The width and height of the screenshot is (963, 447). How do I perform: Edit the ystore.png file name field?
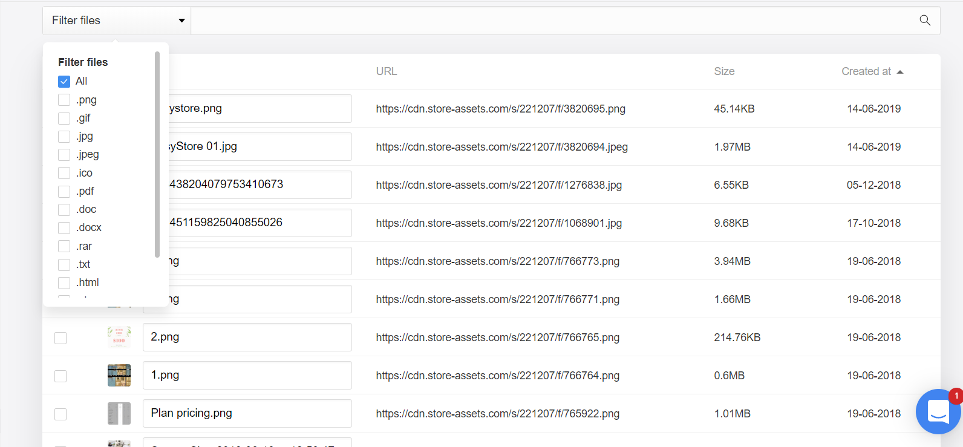coord(260,108)
